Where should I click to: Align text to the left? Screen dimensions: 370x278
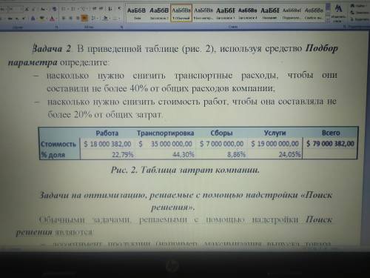pos(64,18)
